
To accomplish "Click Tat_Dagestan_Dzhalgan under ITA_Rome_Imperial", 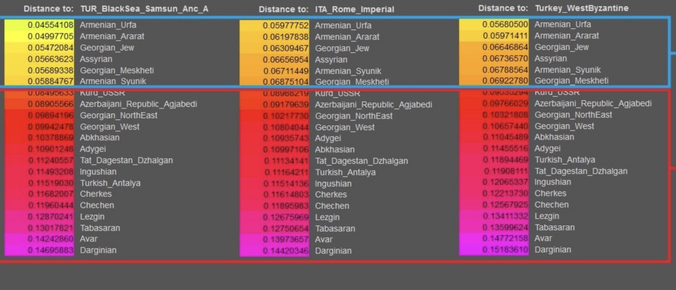I will pyautogui.click(x=361, y=161).
